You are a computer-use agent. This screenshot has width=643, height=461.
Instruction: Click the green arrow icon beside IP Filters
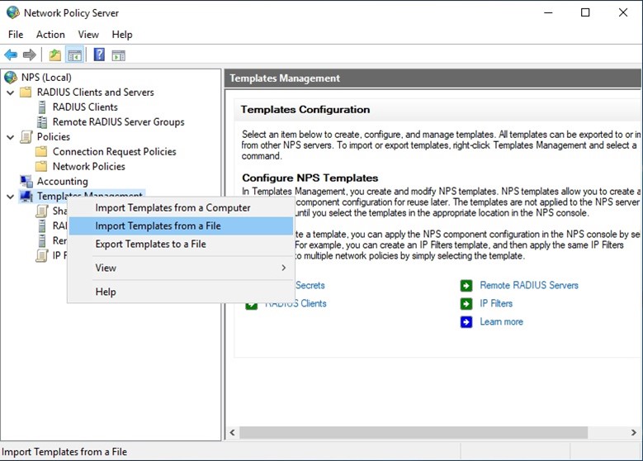click(x=466, y=303)
